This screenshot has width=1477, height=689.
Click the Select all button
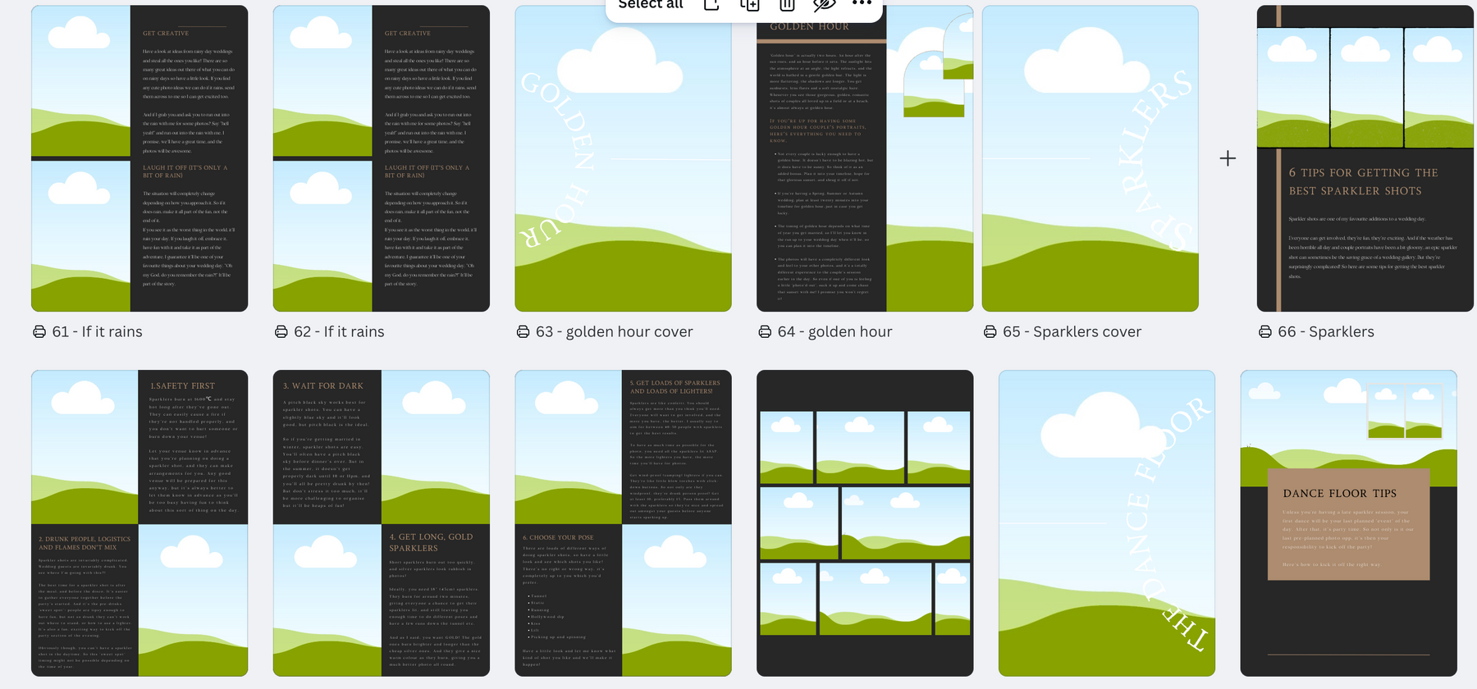tap(651, 5)
